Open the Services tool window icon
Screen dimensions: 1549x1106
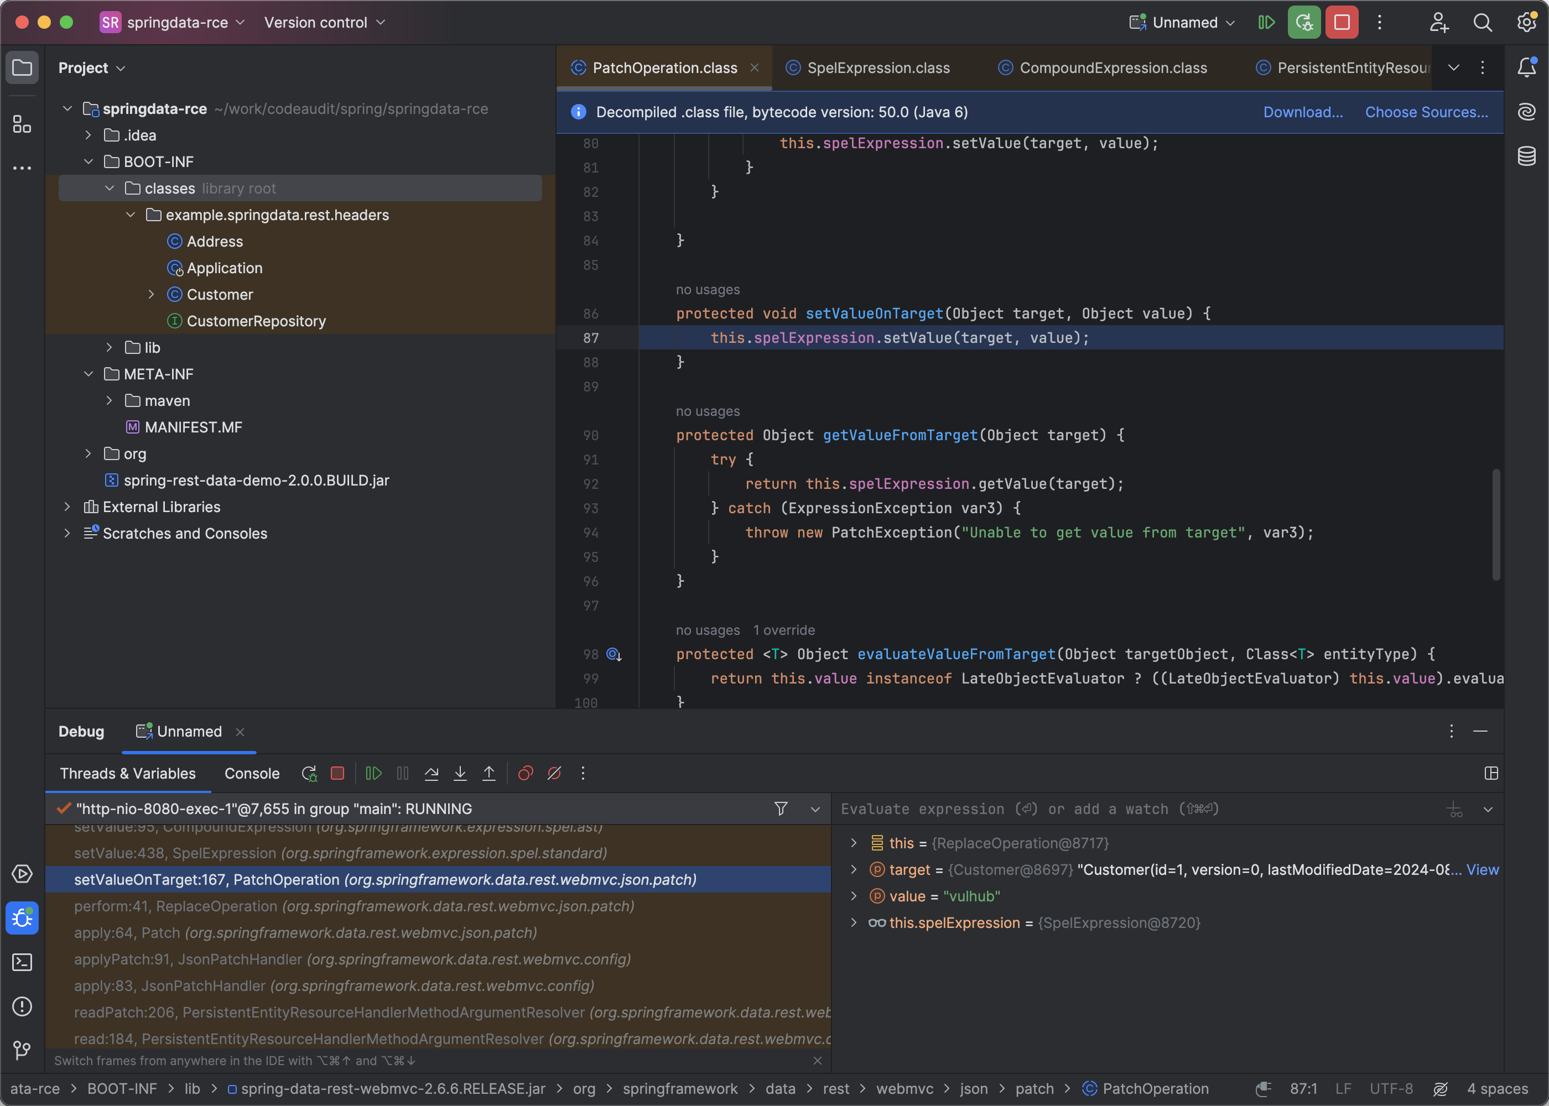(x=22, y=874)
